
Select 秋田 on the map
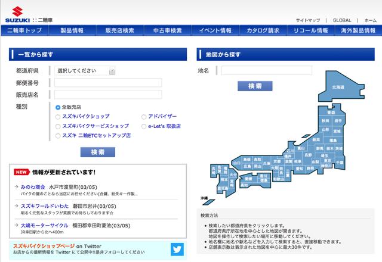[325, 120]
